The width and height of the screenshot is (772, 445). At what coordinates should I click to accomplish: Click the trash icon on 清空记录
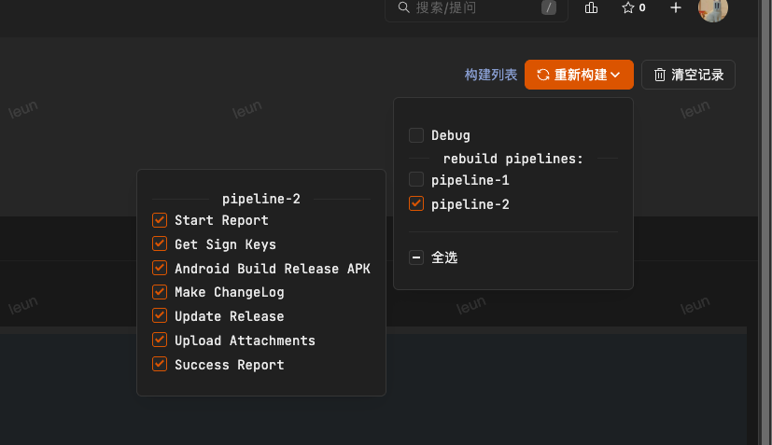click(x=660, y=75)
